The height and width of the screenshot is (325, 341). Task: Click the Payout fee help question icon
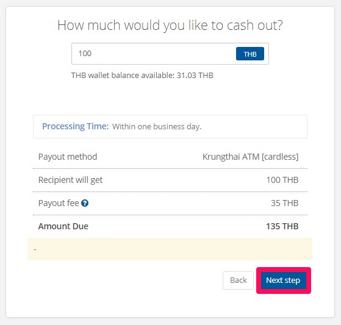coord(85,203)
